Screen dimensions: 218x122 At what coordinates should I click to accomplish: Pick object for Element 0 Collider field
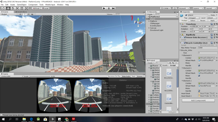click(217, 58)
